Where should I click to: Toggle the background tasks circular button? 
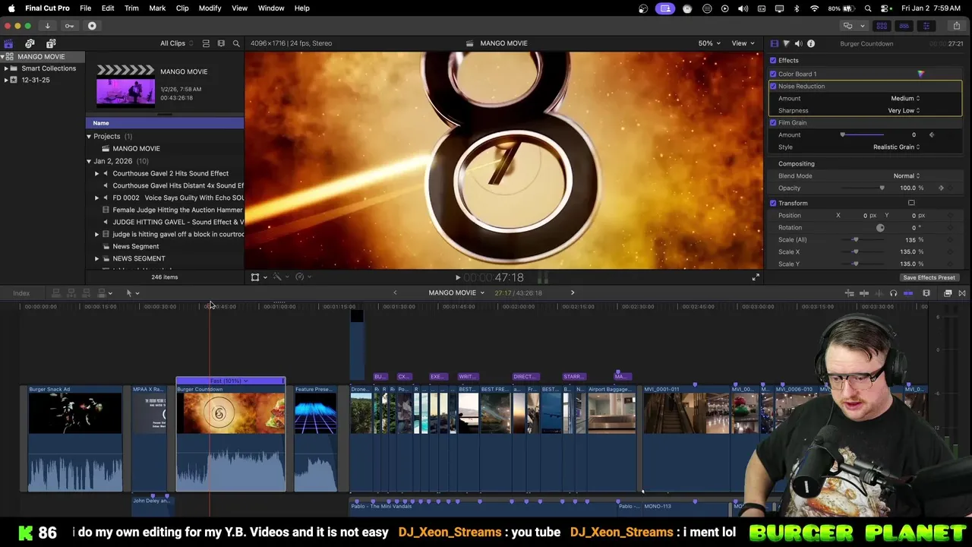click(x=92, y=26)
